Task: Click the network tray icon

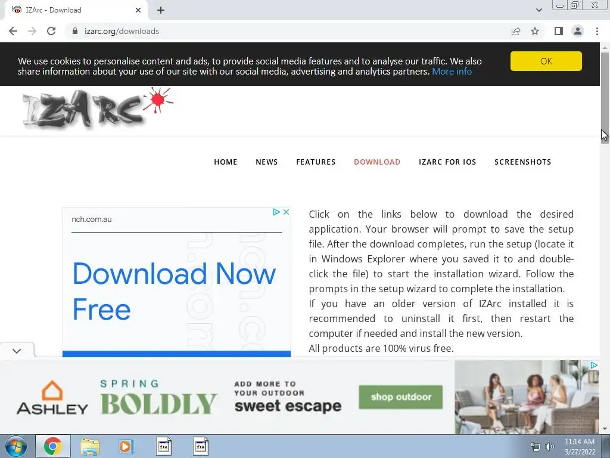Action: [536, 447]
